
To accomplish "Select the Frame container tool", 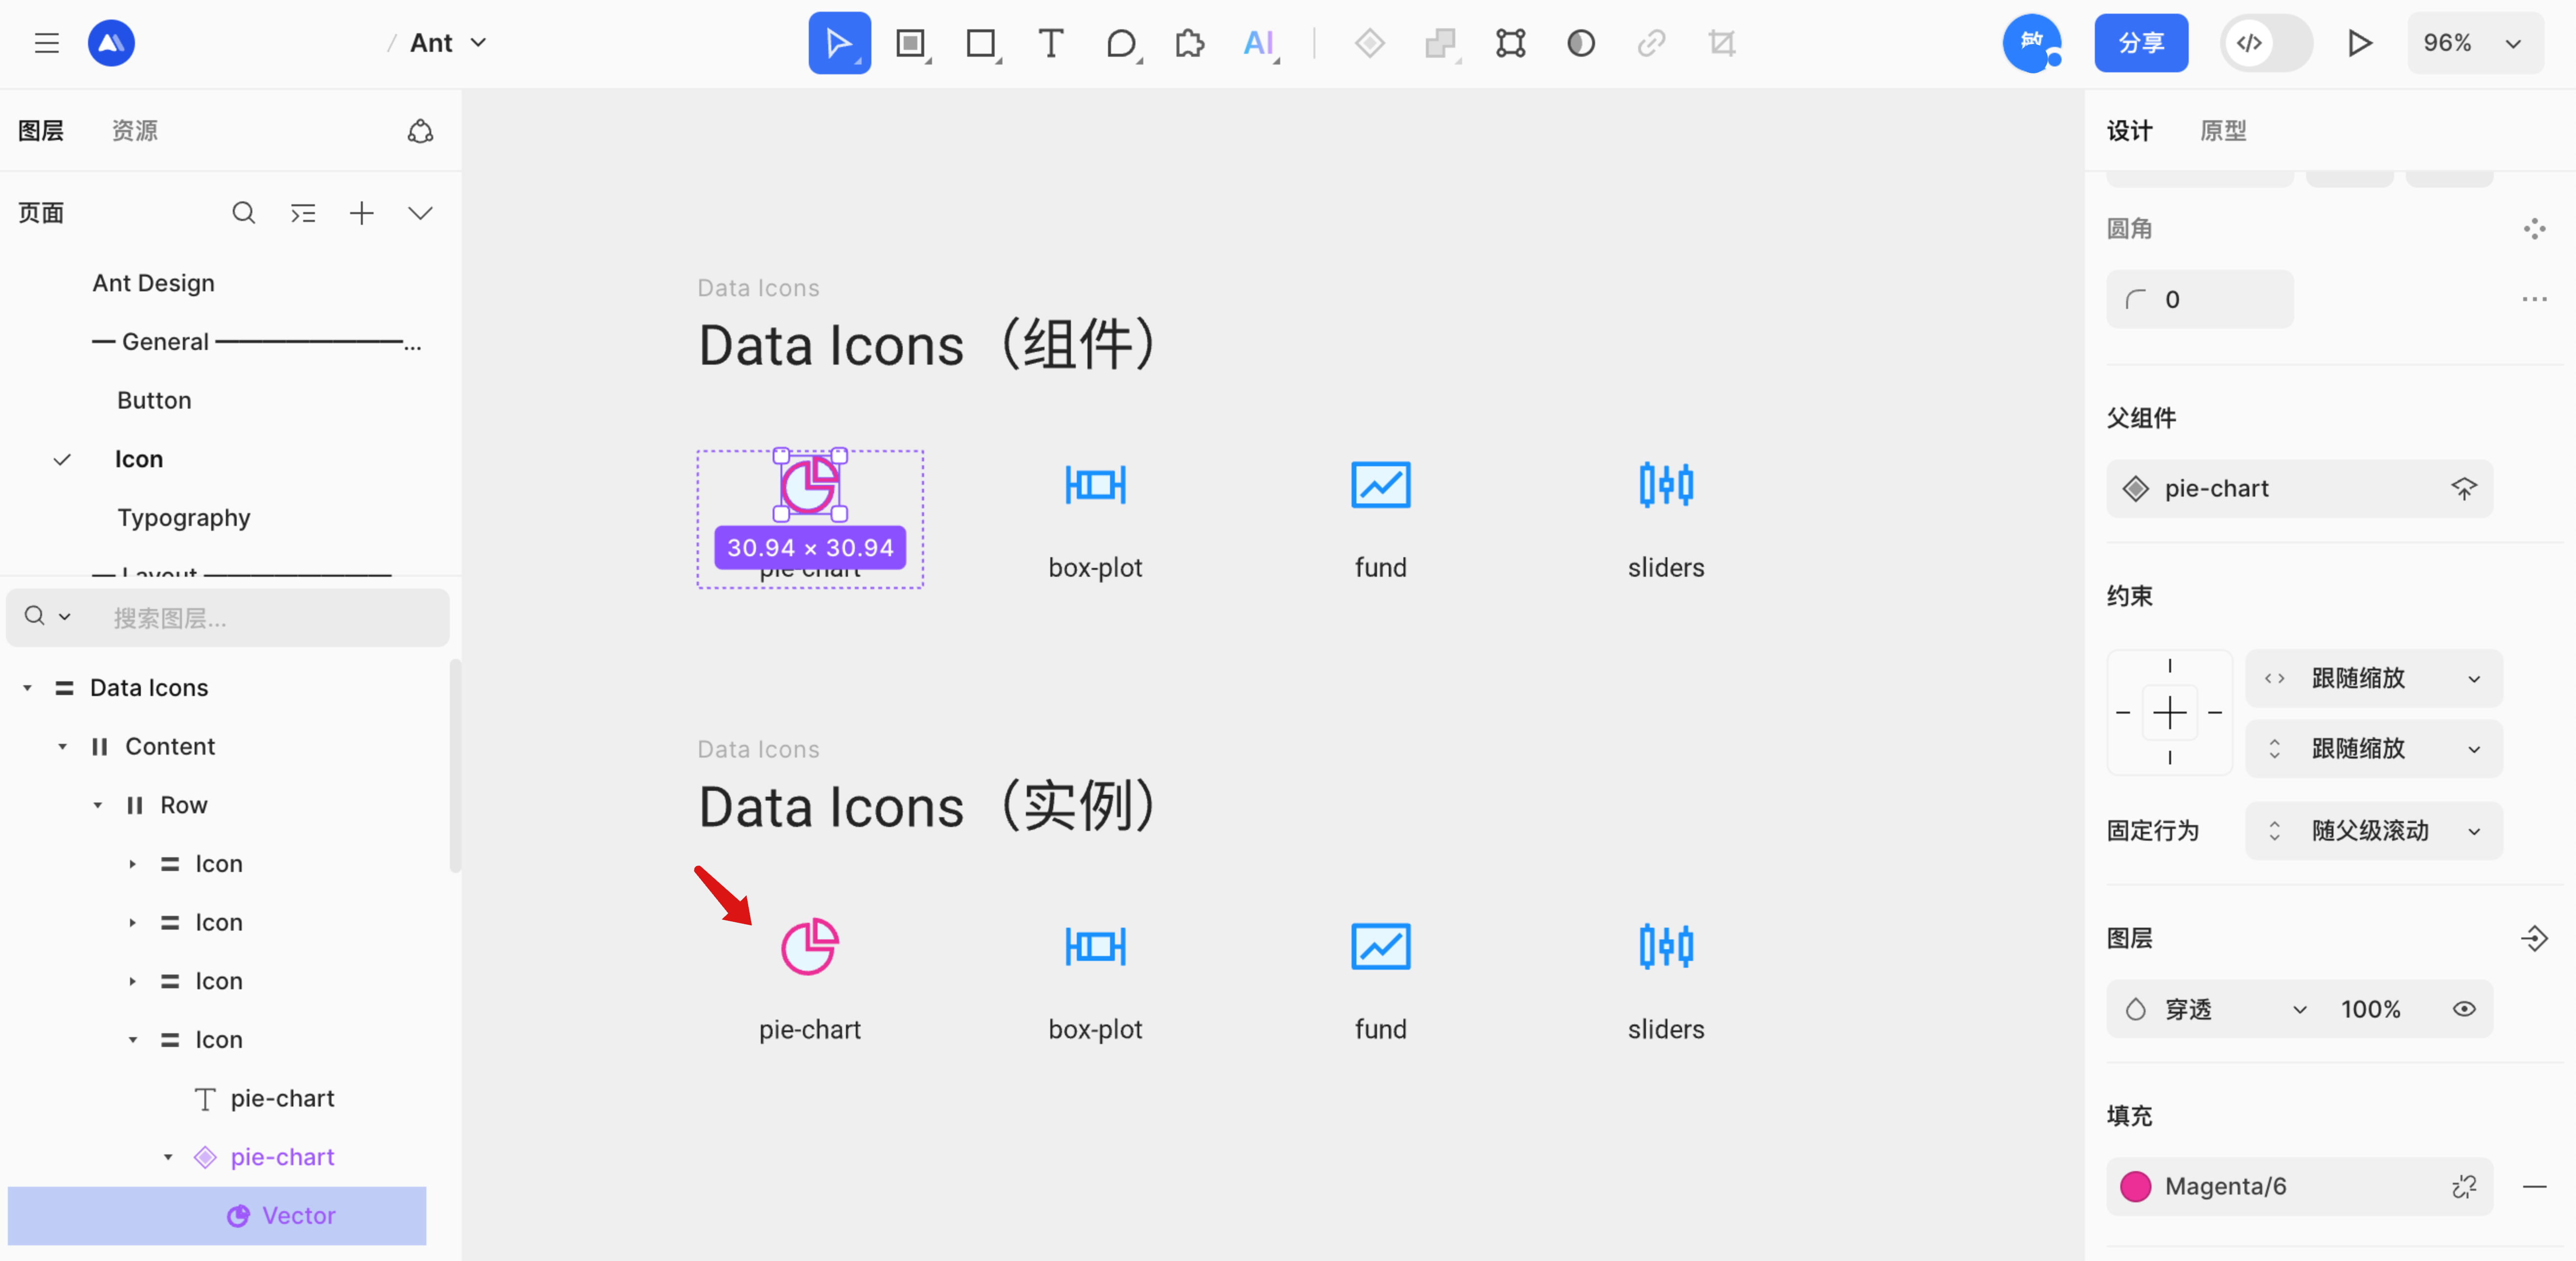I will click(911, 43).
